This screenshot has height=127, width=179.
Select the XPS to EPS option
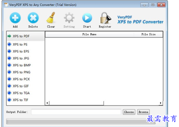[18, 51]
